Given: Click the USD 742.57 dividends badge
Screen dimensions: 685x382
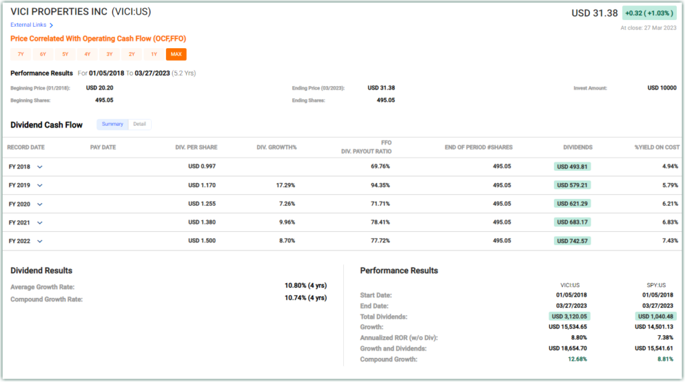Looking at the screenshot, I should click(573, 241).
